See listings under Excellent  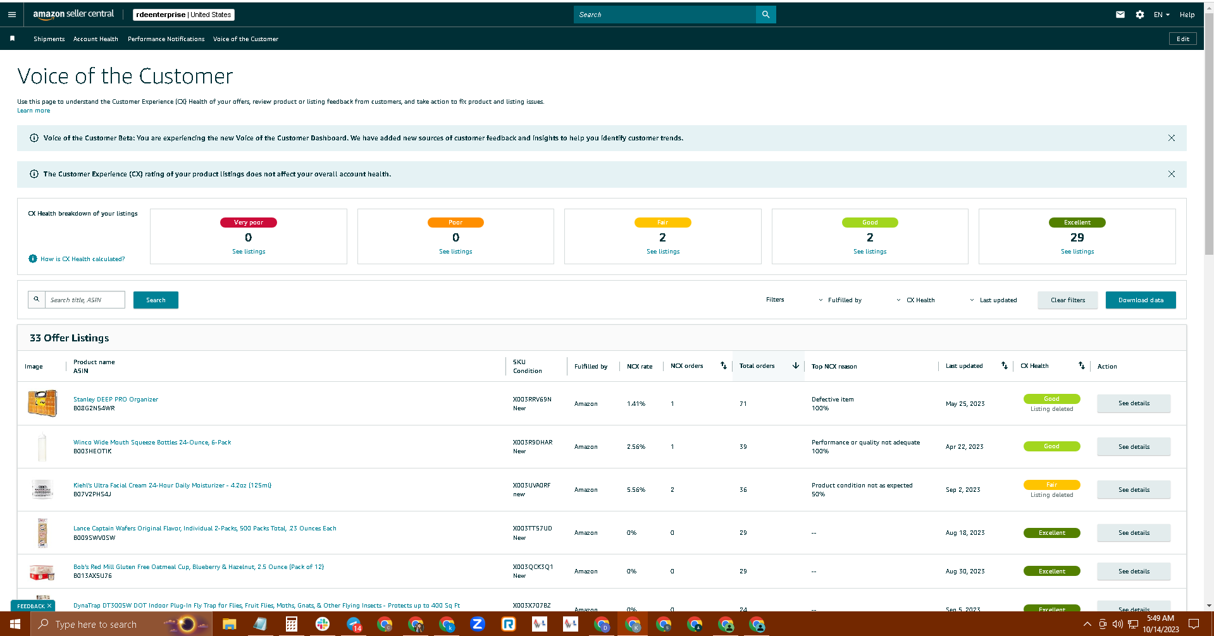tap(1077, 252)
